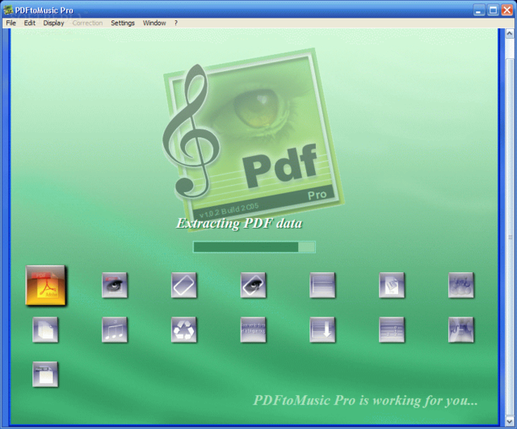Open the Settings menu
The height and width of the screenshot is (429, 517).
pyautogui.click(x=123, y=23)
